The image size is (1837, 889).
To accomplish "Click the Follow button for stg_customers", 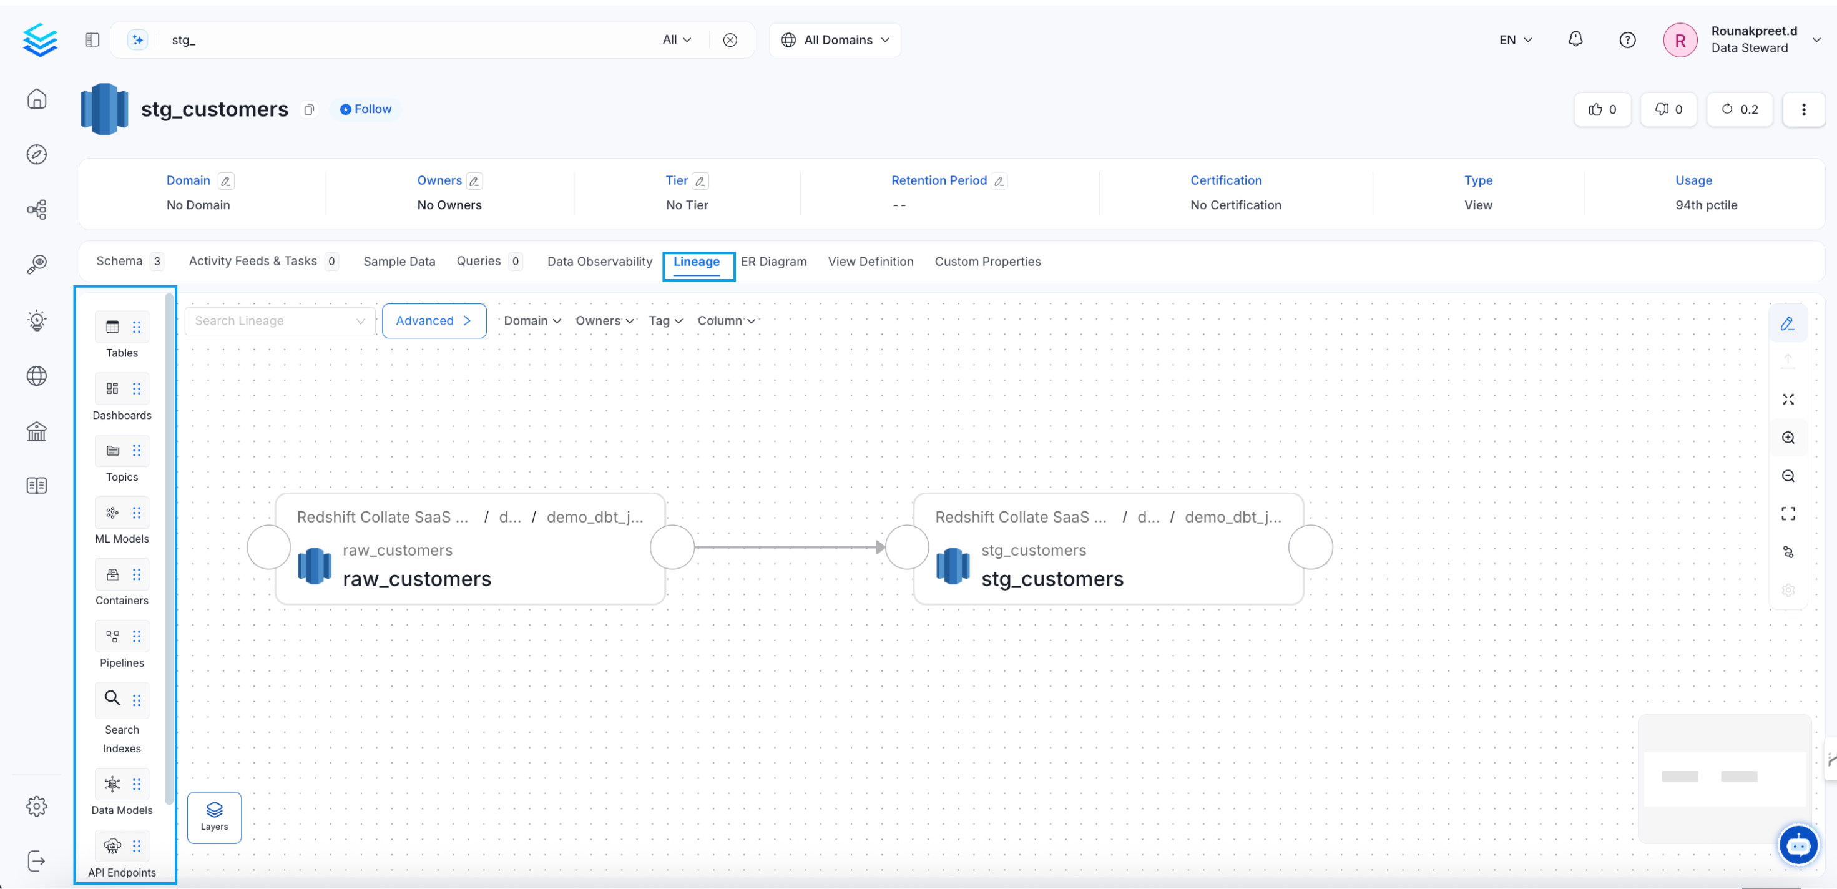I will [x=365, y=109].
